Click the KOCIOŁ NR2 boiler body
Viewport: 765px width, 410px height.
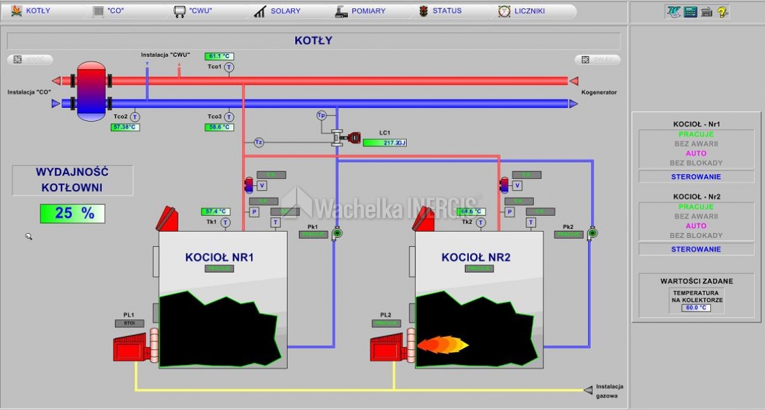(x=479, y=299)
